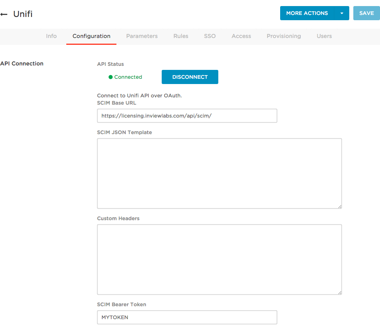Click the back arrow next to Unifi
The width and height of the screenshot is (380, 326).
click(4, 14)
